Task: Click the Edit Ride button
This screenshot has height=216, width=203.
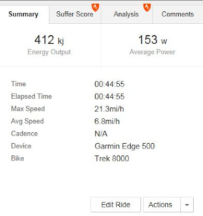Action: (x=116, y=205)
